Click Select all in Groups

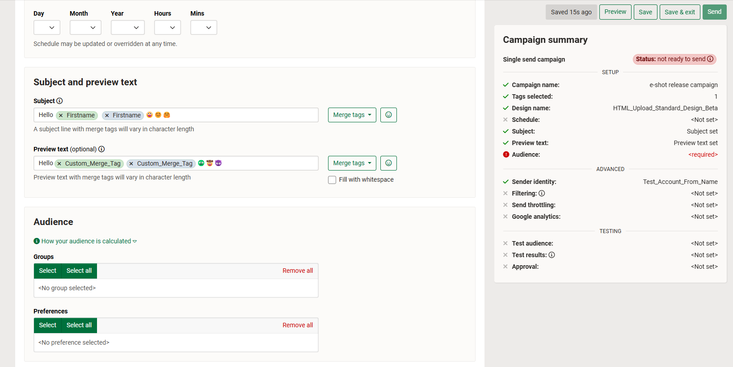(x=79, y=271)
